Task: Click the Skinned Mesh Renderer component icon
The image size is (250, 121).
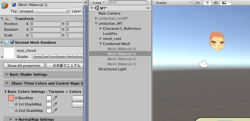Action: tap(7, 42)
